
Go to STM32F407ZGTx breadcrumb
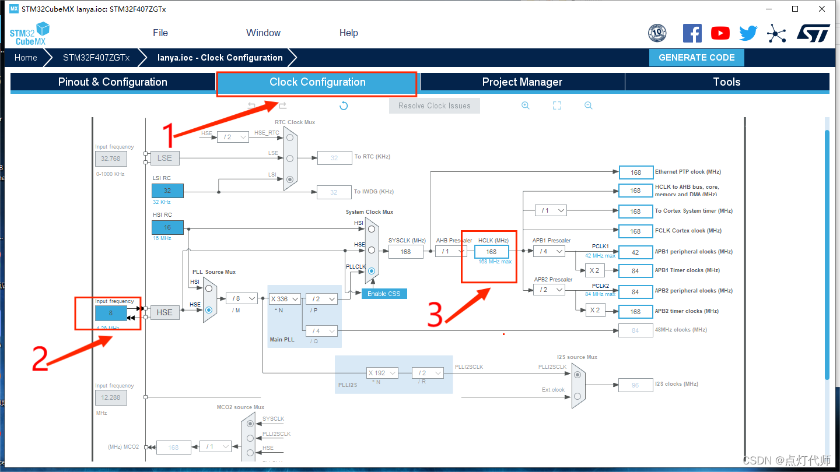tap(96, 58)
